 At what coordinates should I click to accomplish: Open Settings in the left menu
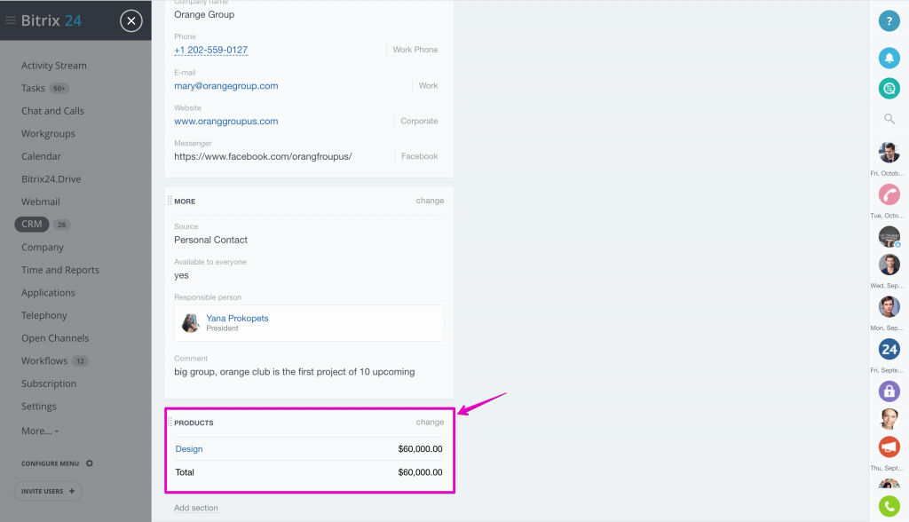tap(39, 407)
